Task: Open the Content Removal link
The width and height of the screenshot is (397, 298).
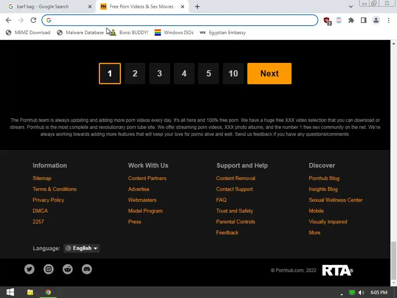Action: point(236,178)
